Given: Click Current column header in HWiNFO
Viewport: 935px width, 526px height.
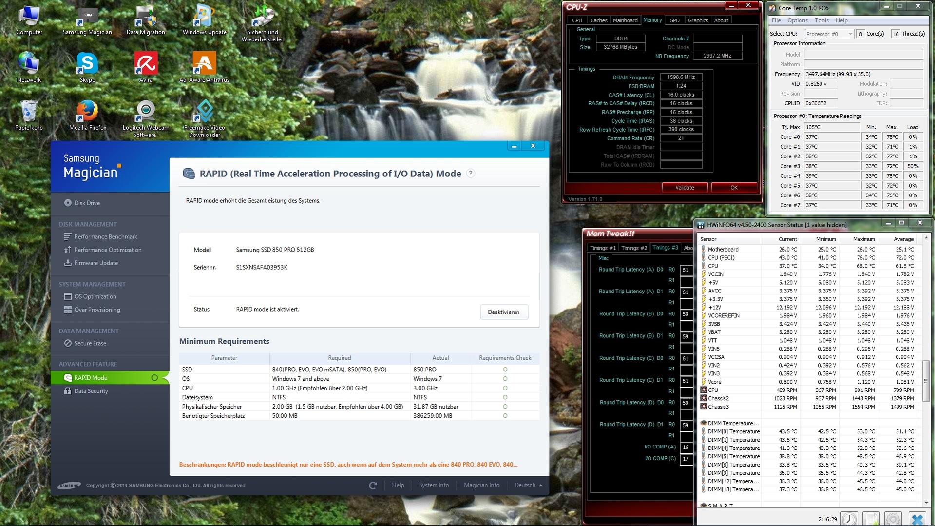Looking at the screenshot, I should [x=780, y=239].
